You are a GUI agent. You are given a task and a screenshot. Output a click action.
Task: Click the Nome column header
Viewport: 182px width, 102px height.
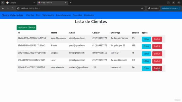pos(54,33)
